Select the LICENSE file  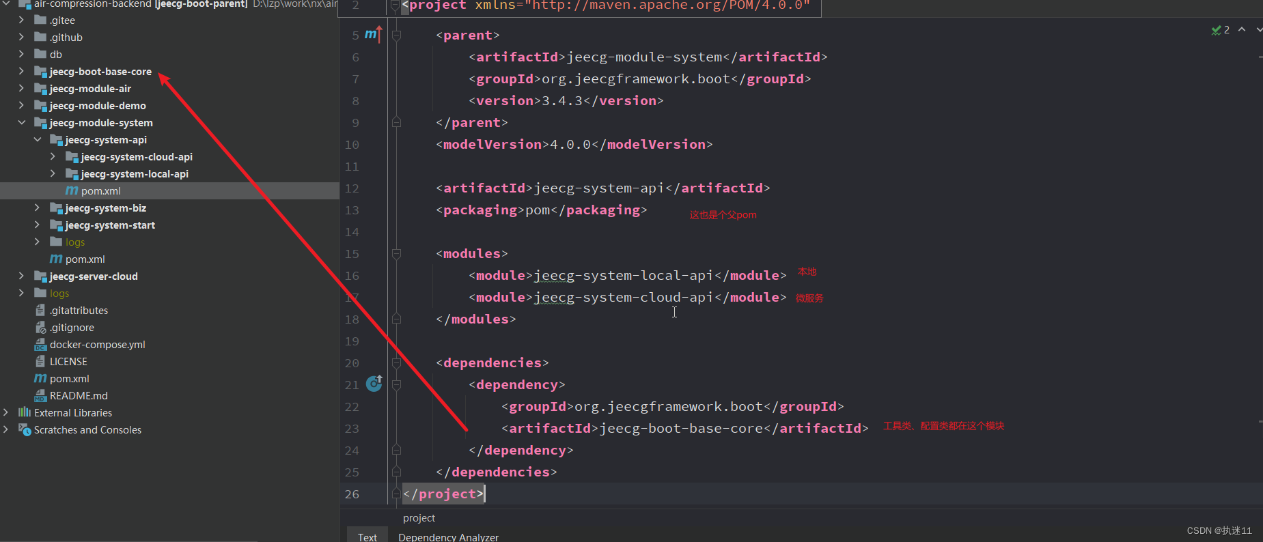point(68,361)
